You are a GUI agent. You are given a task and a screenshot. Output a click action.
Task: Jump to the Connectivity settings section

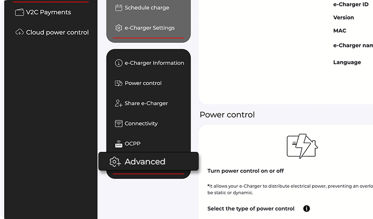pos(141,123)
